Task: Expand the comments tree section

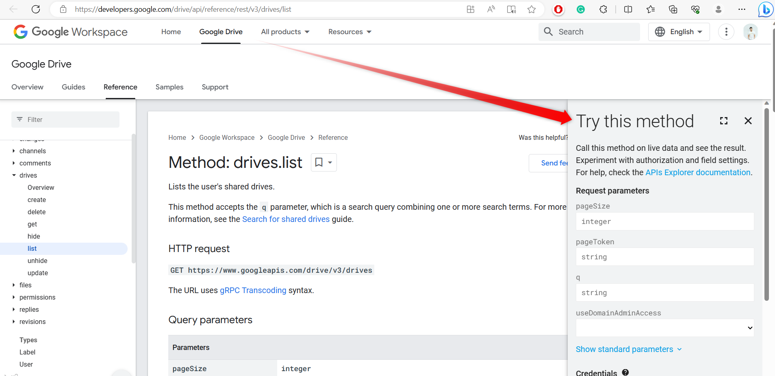Action: point(14,163)
